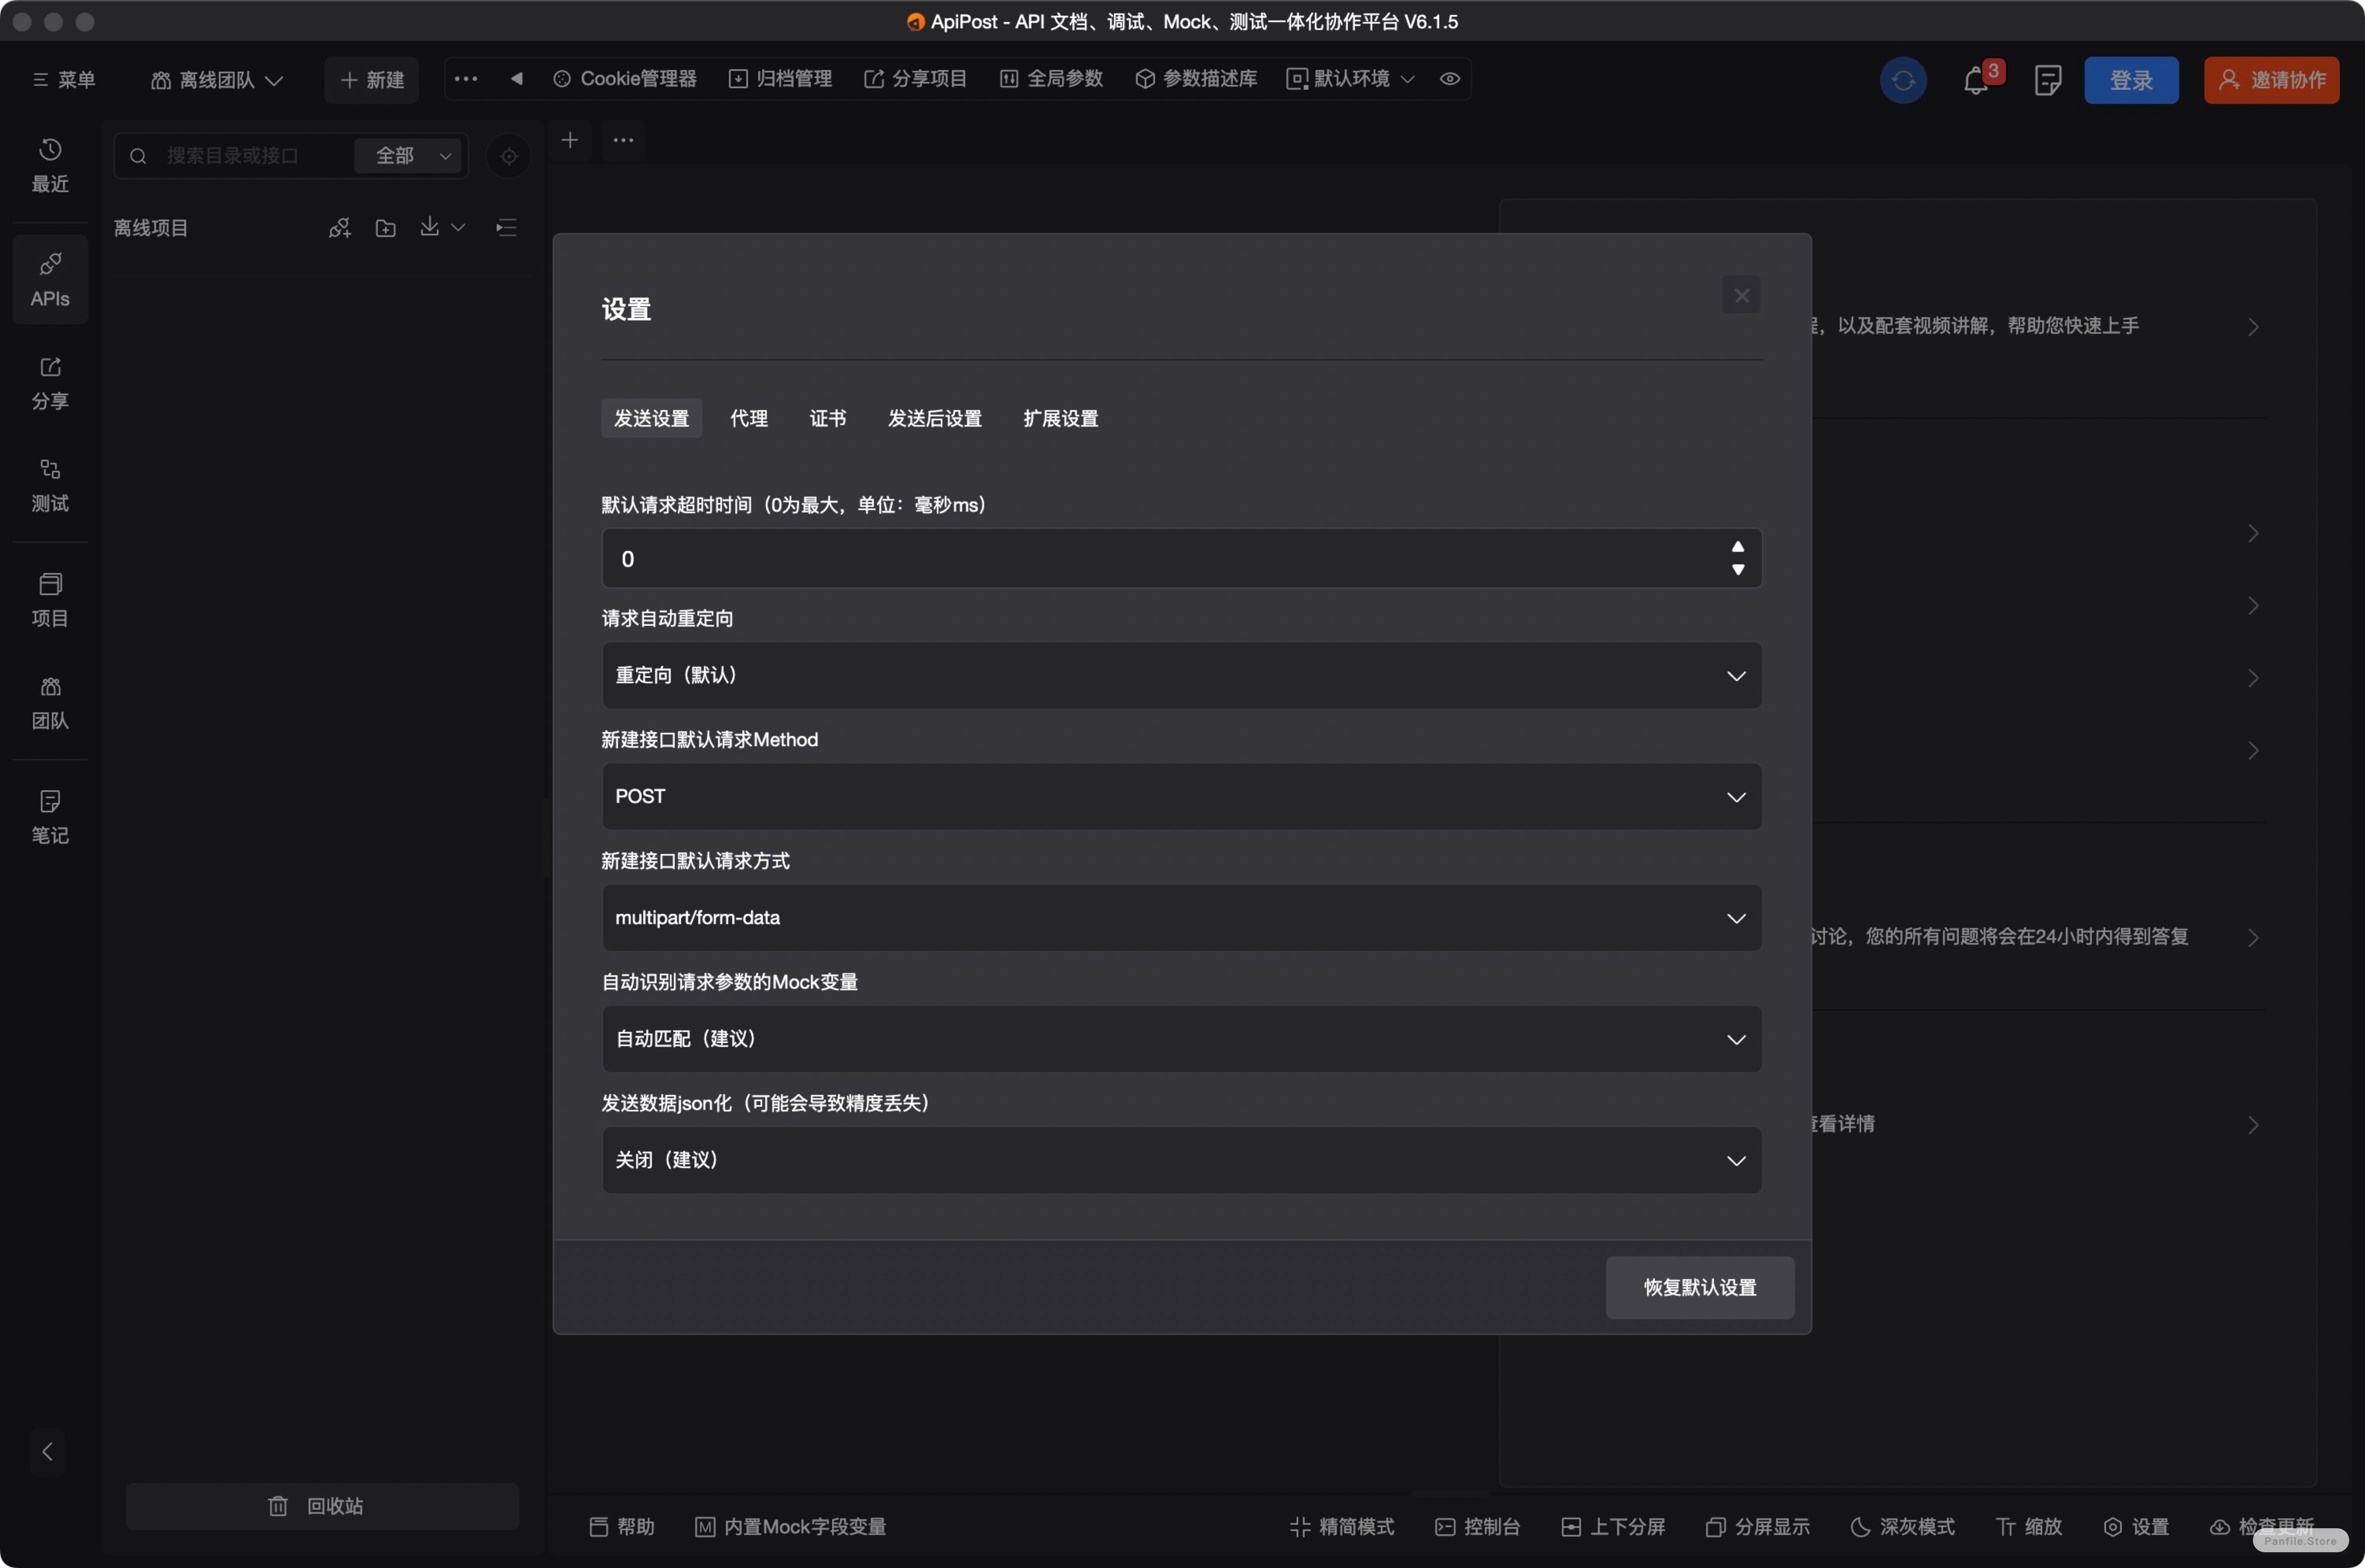Viewport: 2365px width, 1568px height.
Task: Increase timeout value with up arrow
Action: 1738,547
